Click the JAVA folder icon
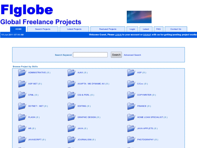The image size is (197, 148). pos(72,128)
